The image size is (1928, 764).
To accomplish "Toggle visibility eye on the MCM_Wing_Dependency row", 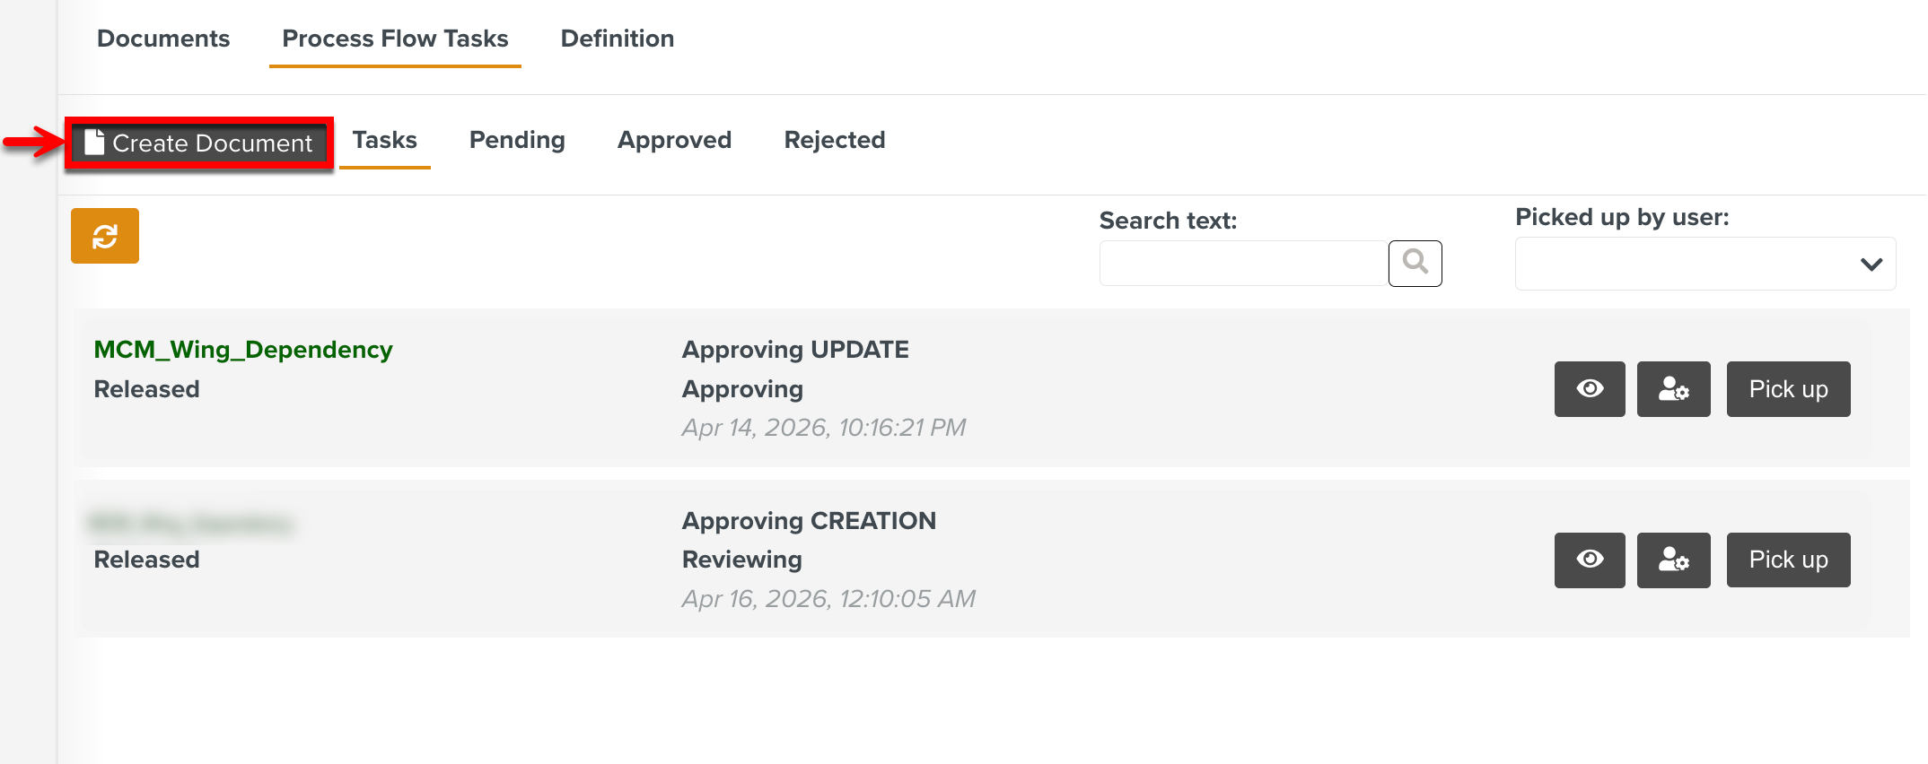I will point(1589,389).
